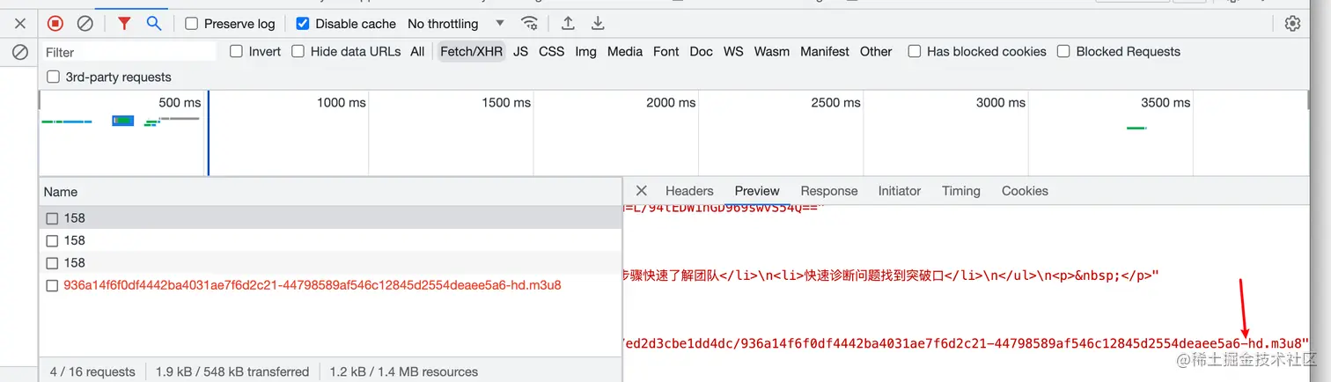This screenshot has width=1331, height=382.
Task: Toggle the Invert filter checkbox
Action: click(236, 51)
